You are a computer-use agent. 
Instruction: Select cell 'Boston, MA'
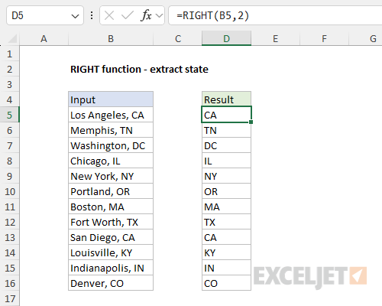[111, 207]
